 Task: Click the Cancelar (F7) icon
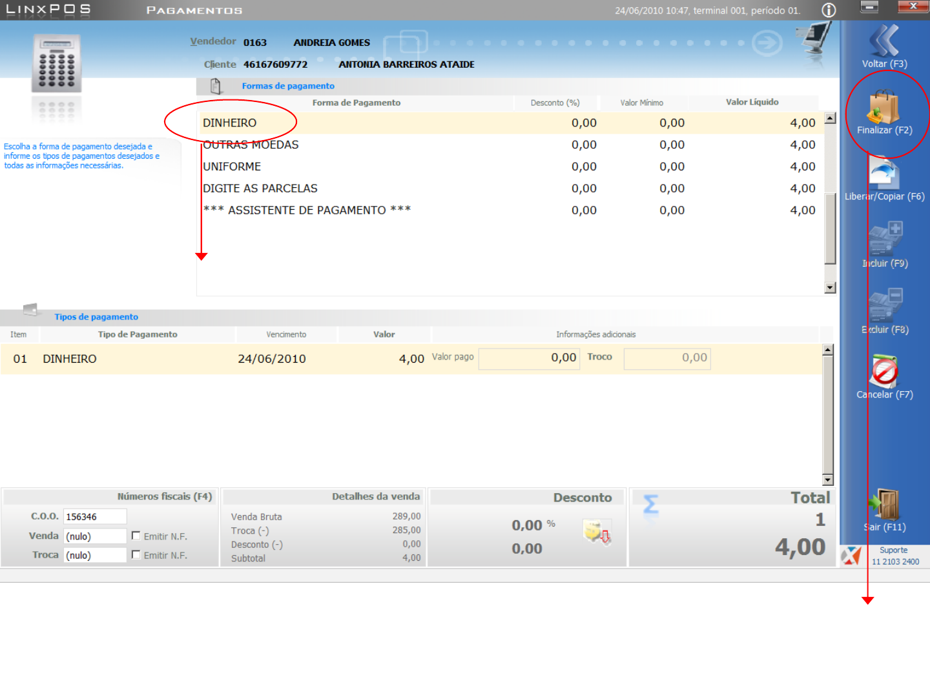click(x=884, y=372)
